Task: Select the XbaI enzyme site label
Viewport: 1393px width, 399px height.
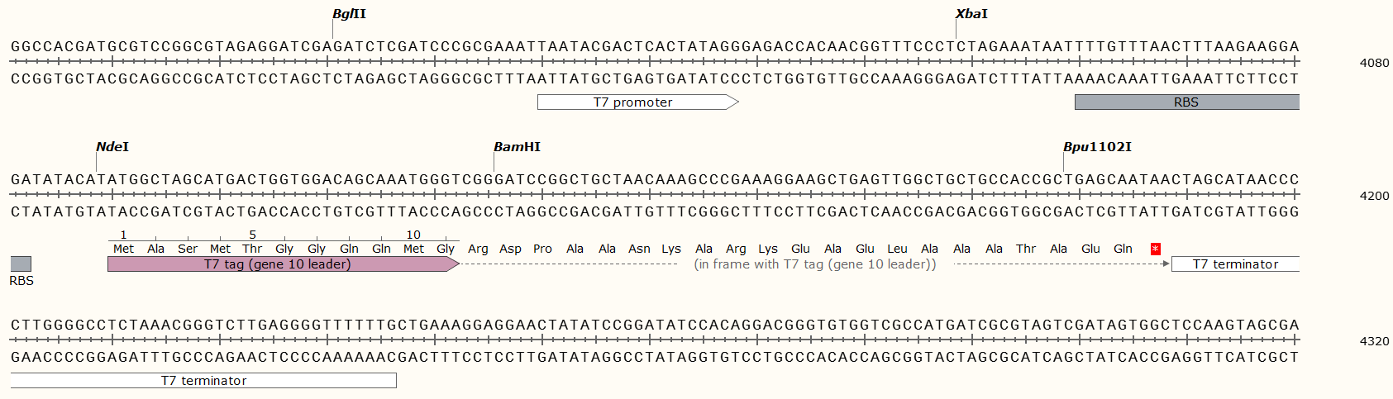Action: click(971, 14)
